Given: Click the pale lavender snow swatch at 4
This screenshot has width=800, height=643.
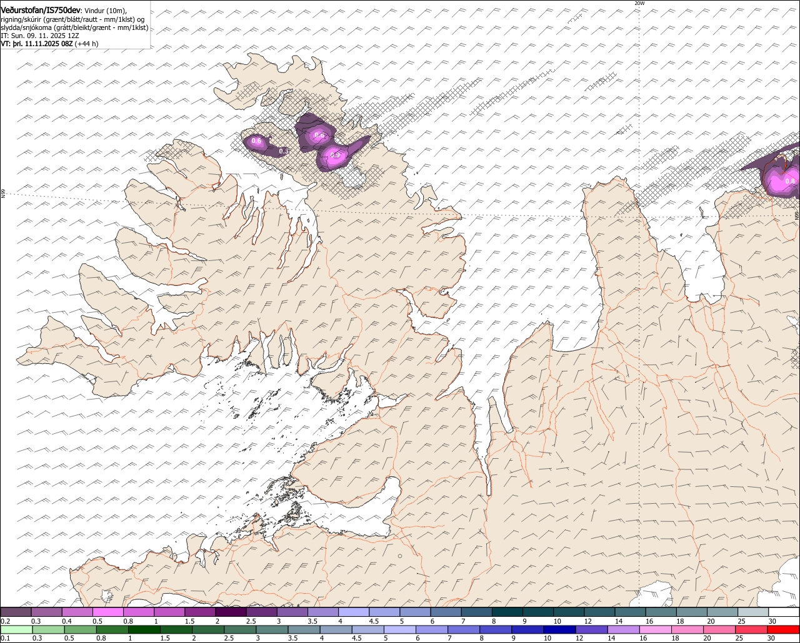Looking at the screenshot, I should click(354, 612).
